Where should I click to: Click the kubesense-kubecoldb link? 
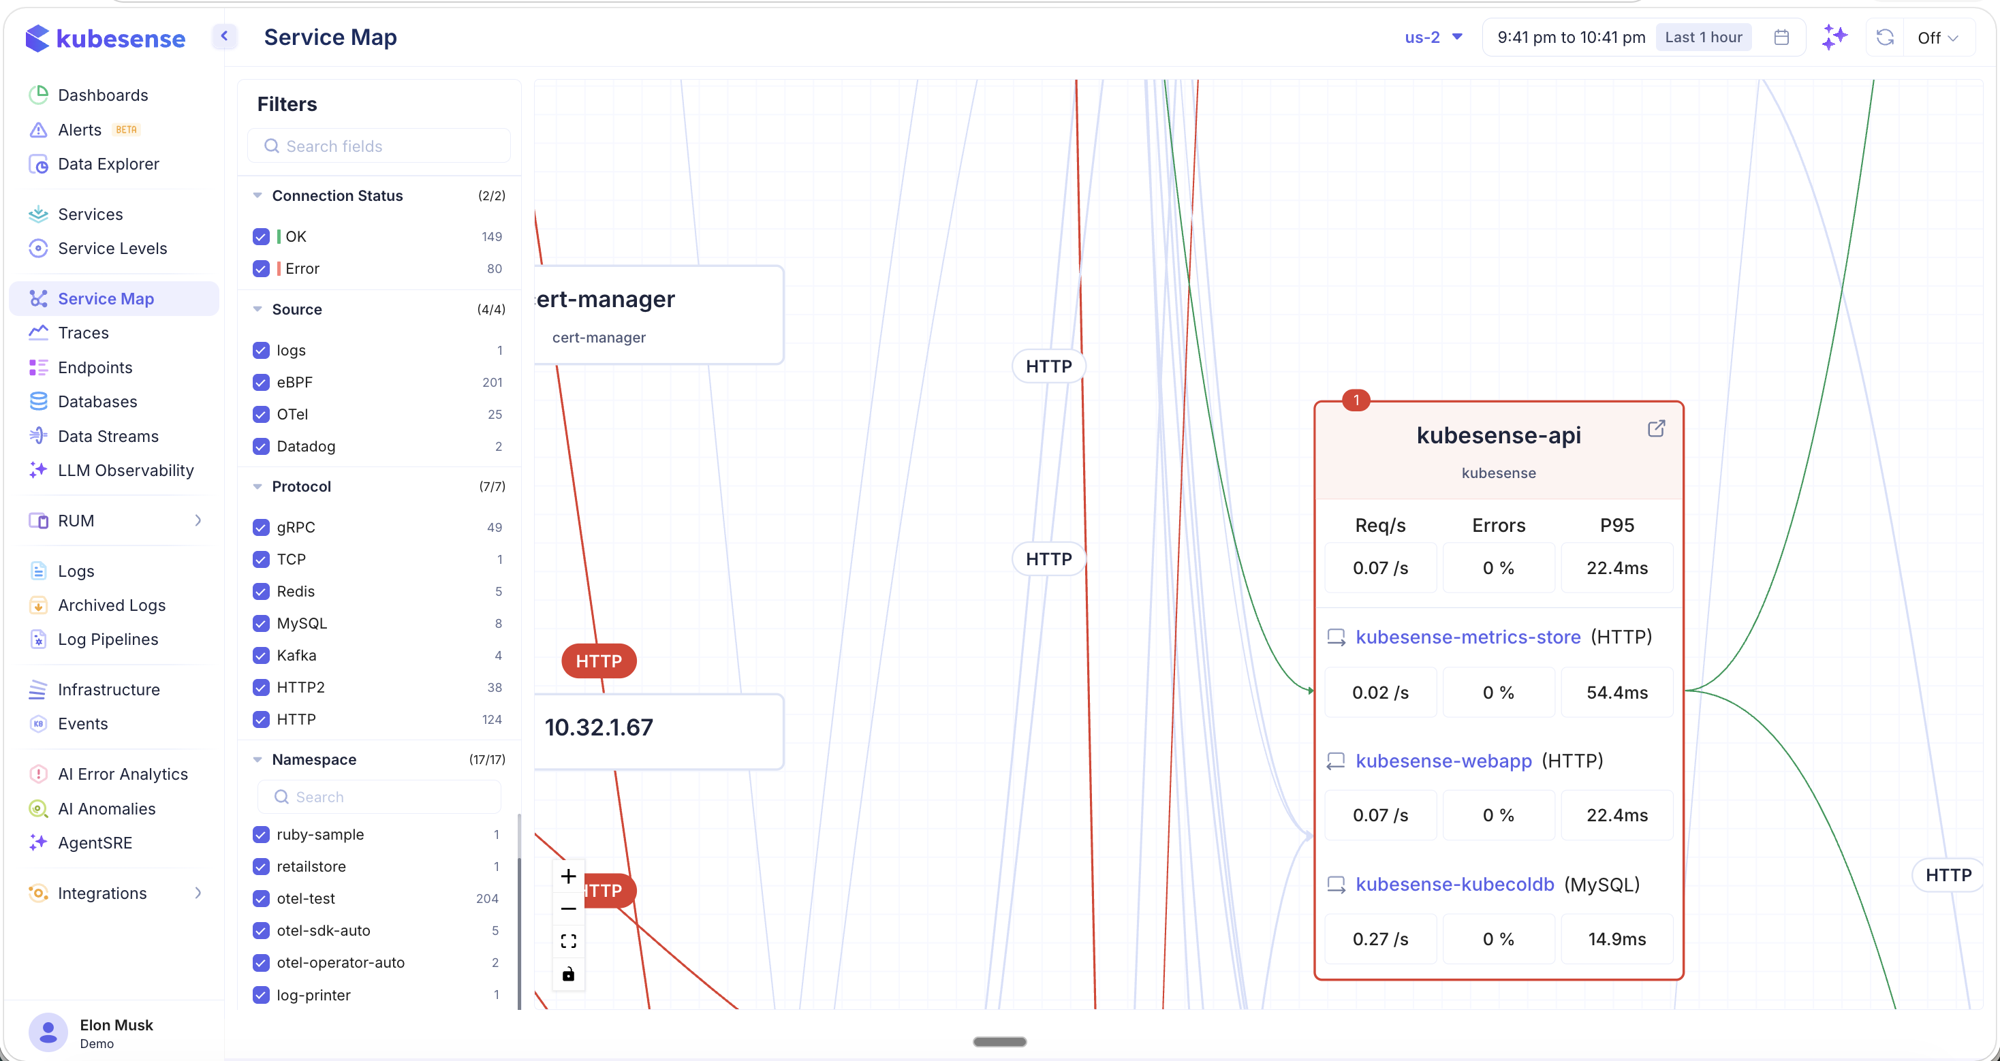(x=1454, y=885)
